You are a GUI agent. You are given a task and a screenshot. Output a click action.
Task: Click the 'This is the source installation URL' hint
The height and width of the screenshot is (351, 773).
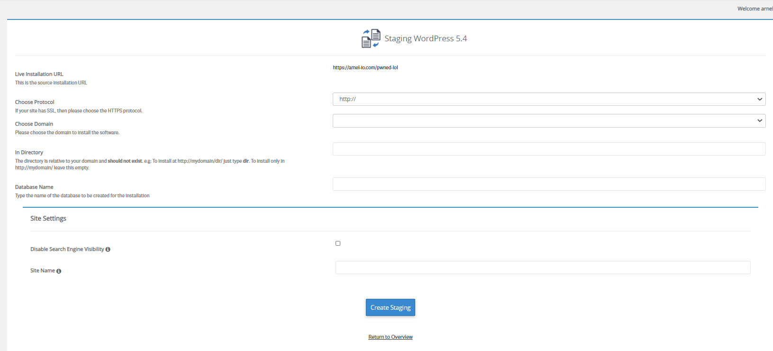[x=51, y=83]
